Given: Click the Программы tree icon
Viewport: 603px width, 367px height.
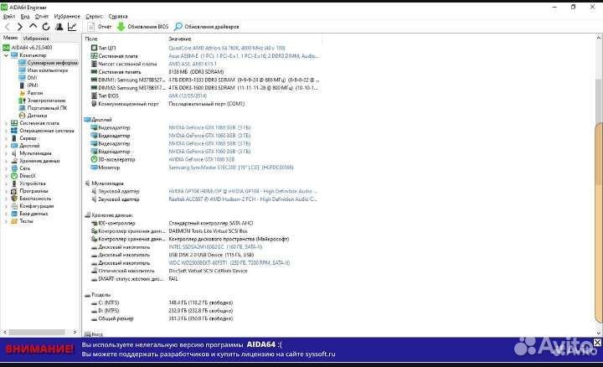Looking at the screenshot, I should coord(14,191).
